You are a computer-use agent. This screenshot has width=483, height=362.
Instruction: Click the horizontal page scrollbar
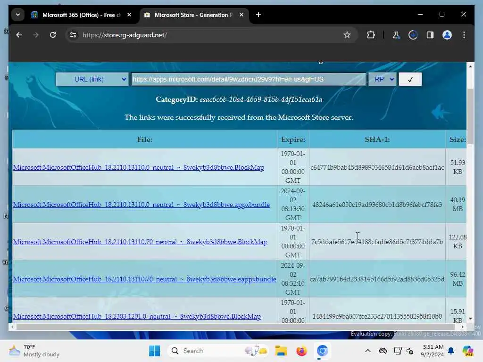(x=236, y=327)
